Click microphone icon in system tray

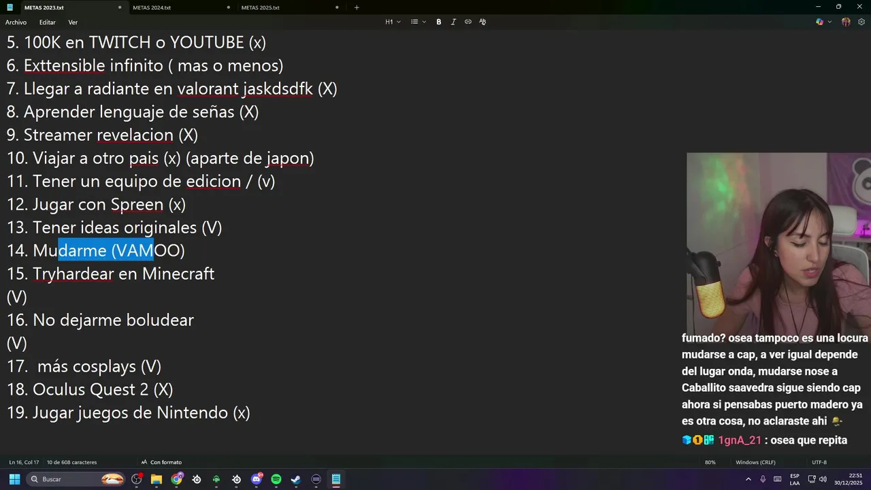coord(763,479)
